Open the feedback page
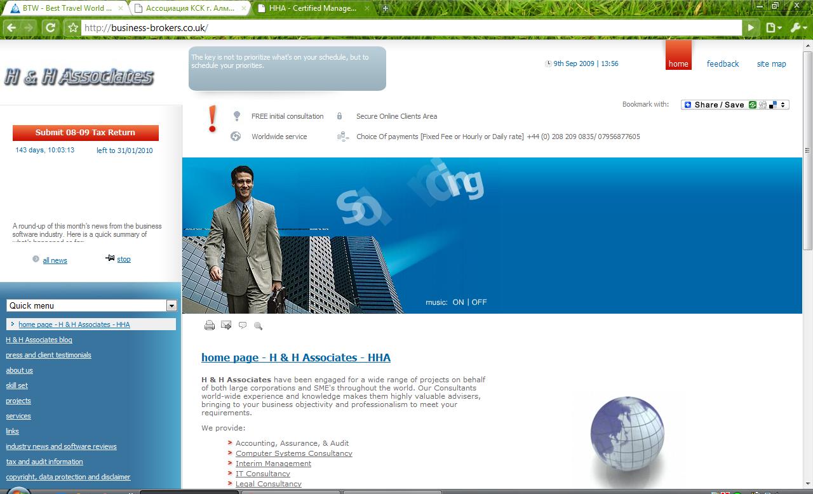The image size is (813, 494). pyautogui.click(x=722, y=63)
